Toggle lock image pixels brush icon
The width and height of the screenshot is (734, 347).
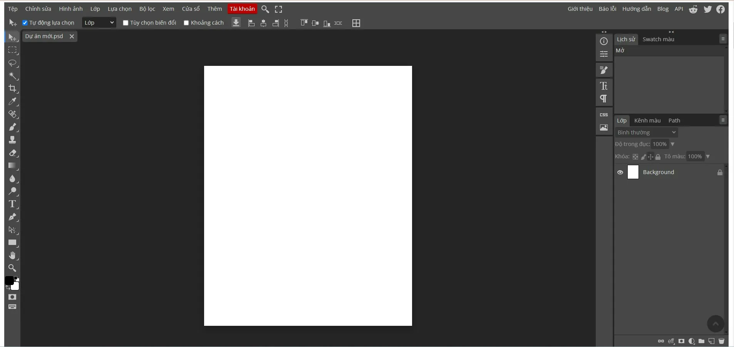click(643, 157)
